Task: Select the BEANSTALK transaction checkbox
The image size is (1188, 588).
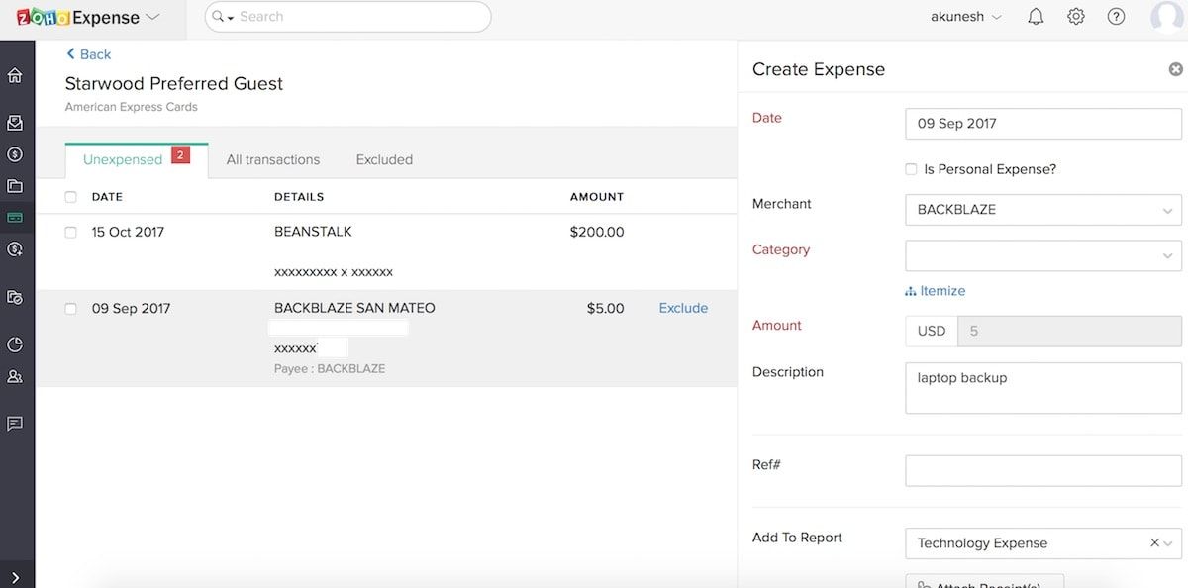Action: [x=70, y=233]
